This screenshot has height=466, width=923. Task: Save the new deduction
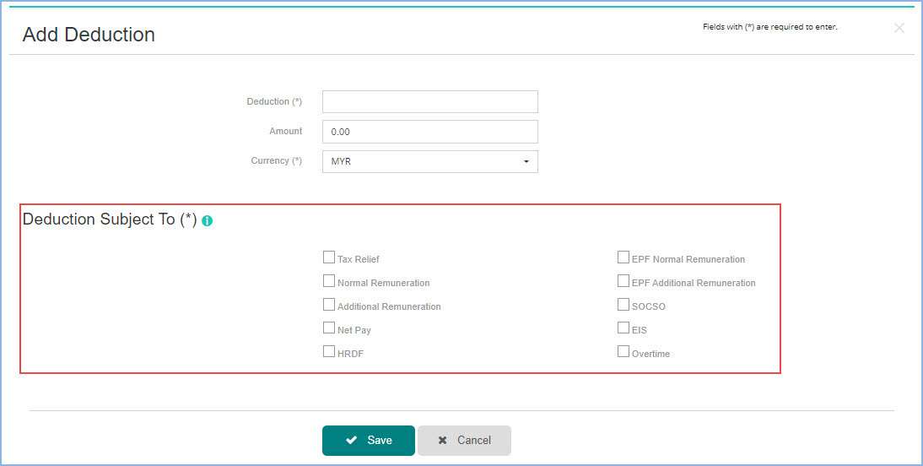pyautogui.click(x=369, y=441)
